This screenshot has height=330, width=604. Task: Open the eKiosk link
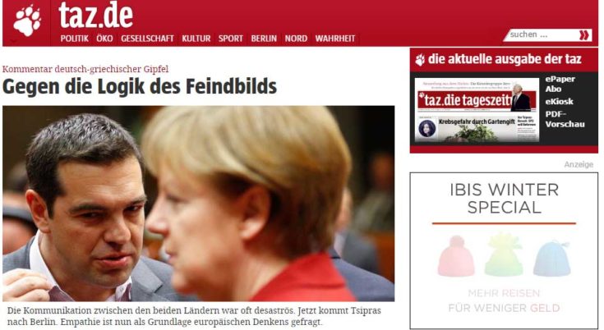(x=559, y=102)
